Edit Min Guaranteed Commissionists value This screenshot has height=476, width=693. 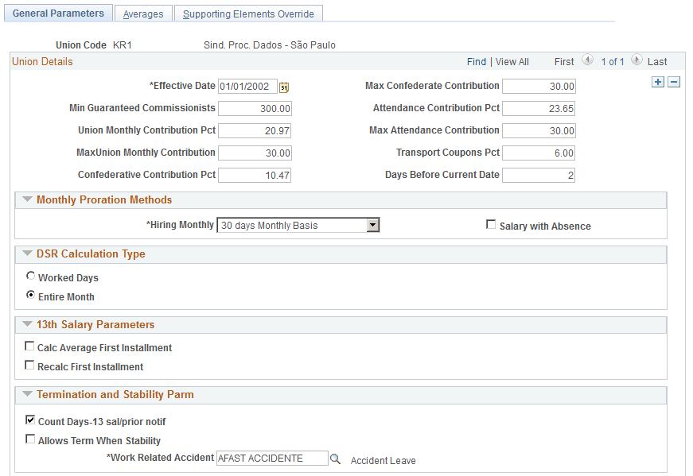point(255,109)
